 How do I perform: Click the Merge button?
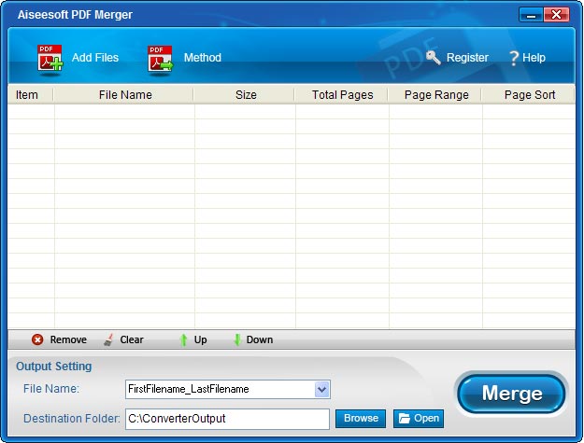(x=511, y=394)
